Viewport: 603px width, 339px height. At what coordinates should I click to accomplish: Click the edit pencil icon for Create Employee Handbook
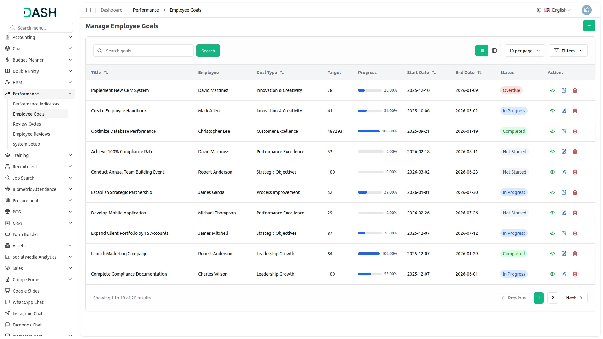point(563,111)
